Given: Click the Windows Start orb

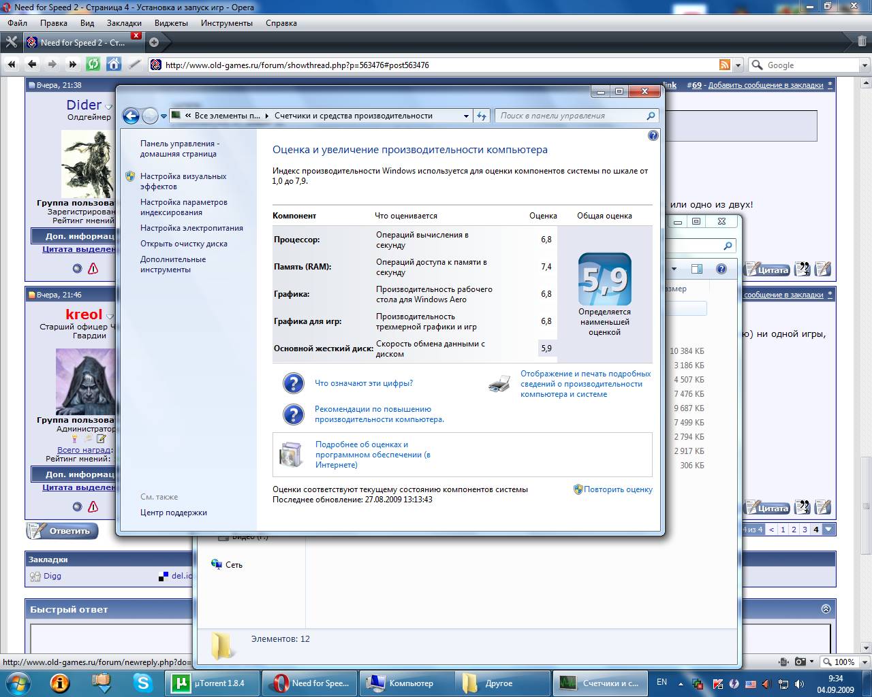Looking at the screenshot, I should (18, 683).
